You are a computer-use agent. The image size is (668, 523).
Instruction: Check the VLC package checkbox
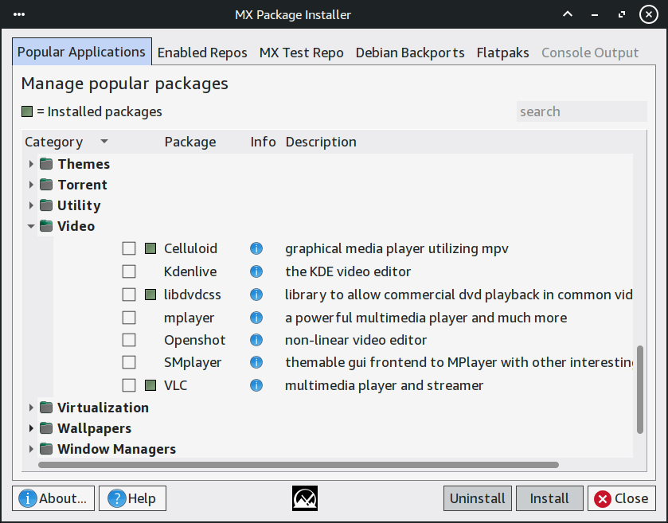point(129,385)
